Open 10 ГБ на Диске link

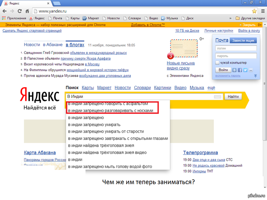tap(187, 30)
